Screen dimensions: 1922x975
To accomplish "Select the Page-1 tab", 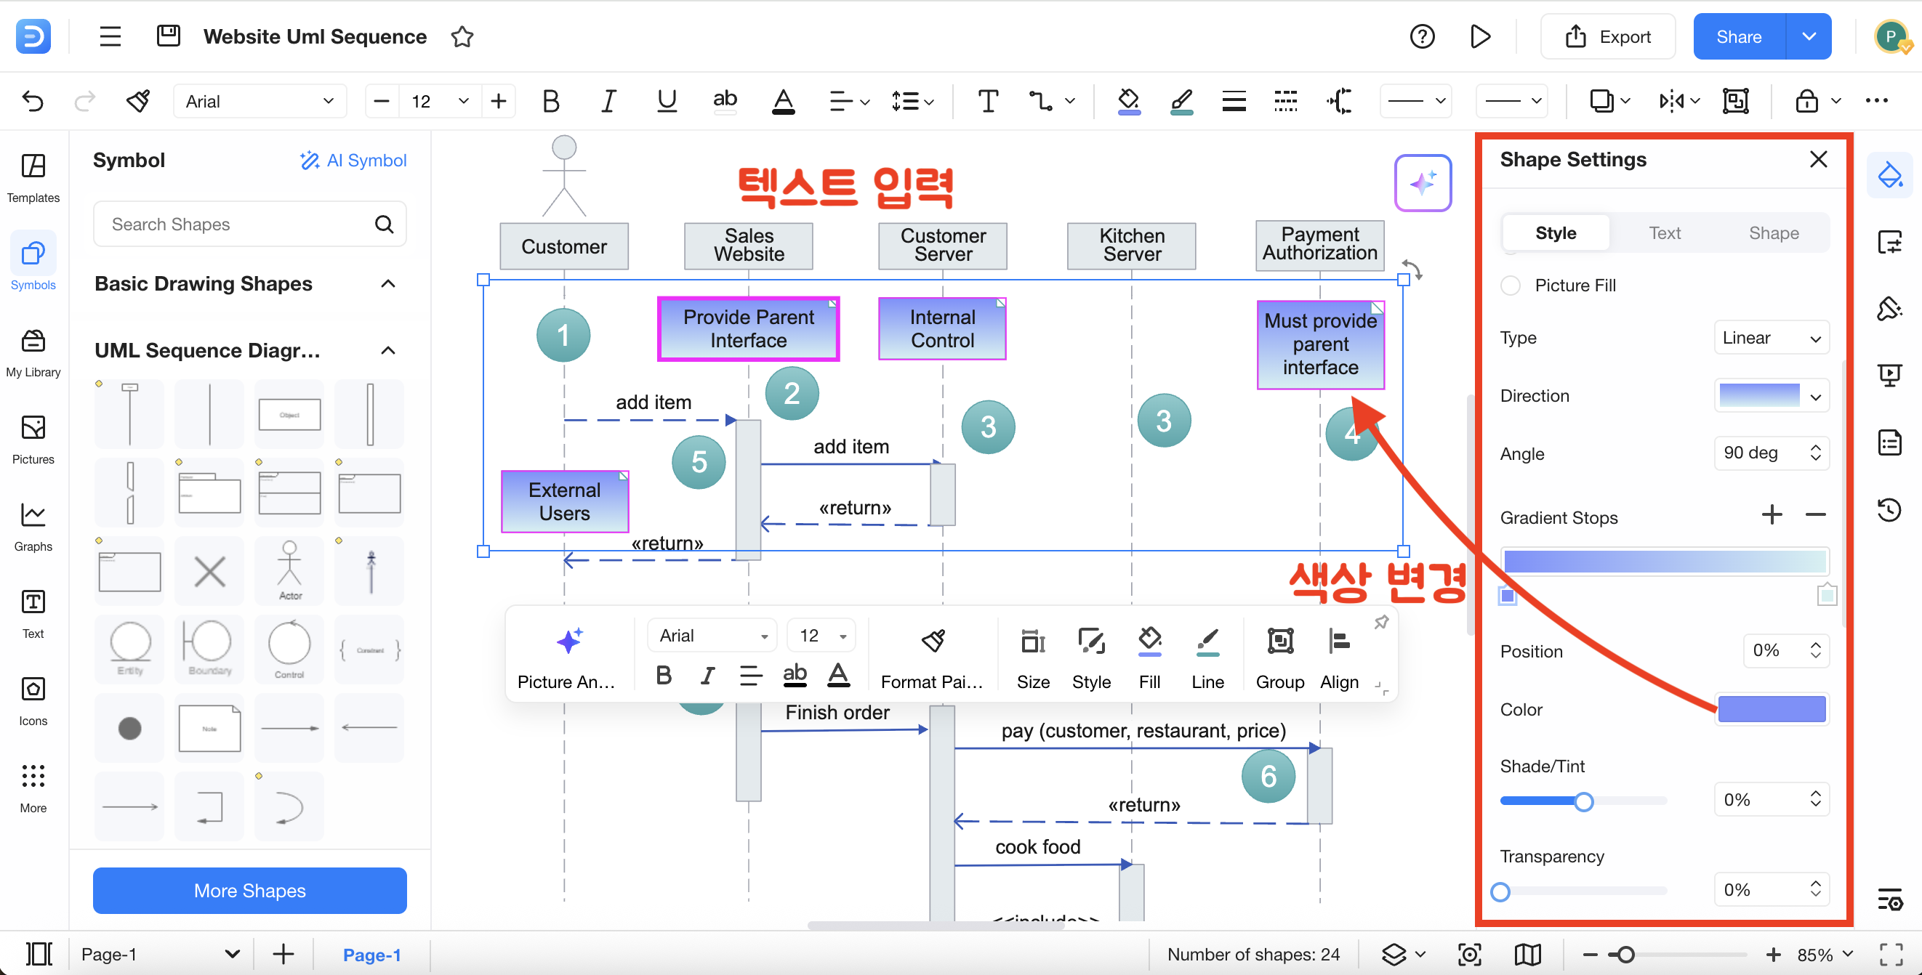I will pos(371,955).
